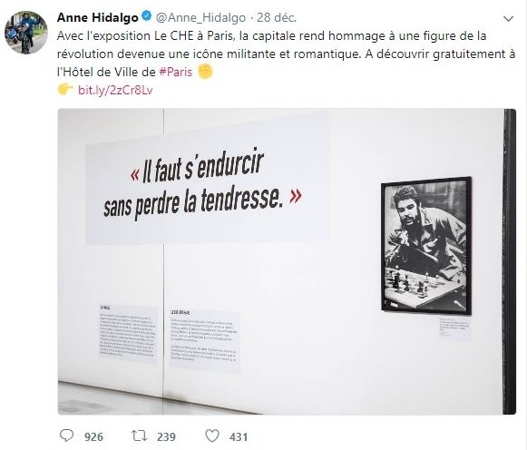Image resolution: width=527 pixels, height=450 pixels.
Task: Click the framed chess portrait in photo
Action: [x=426, y=245]
